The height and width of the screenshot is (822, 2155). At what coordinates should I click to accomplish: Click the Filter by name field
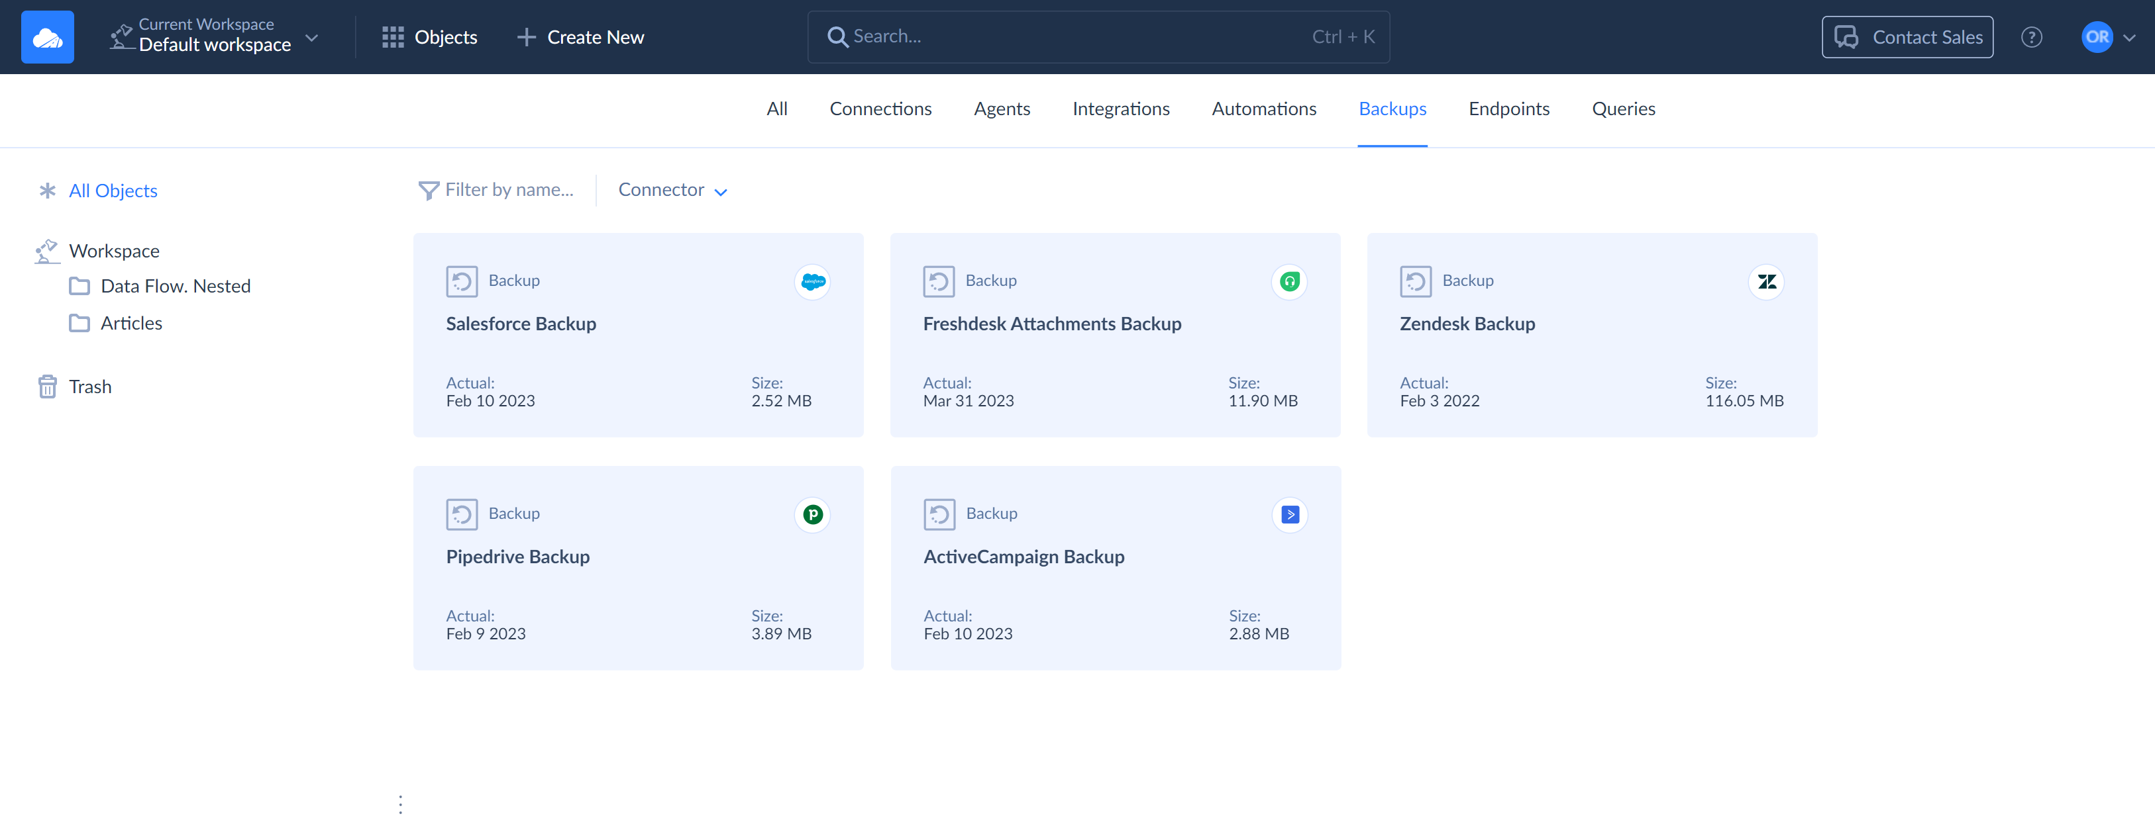click(x=509, y=190)
